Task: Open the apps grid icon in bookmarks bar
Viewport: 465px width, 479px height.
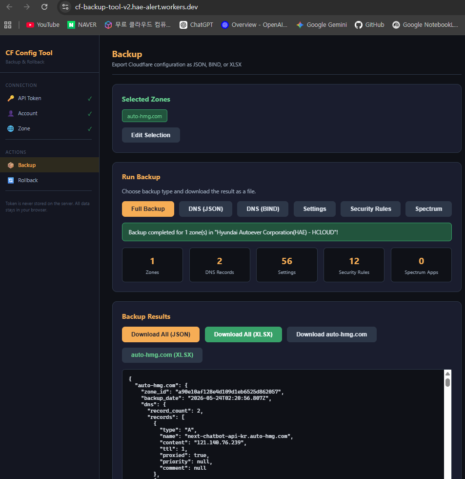Action: (8, 25)
